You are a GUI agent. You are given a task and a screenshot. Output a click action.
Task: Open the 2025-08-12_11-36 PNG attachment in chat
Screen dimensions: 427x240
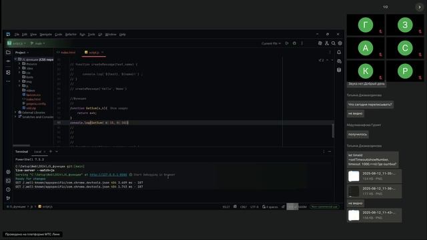[x=374, y=191]
